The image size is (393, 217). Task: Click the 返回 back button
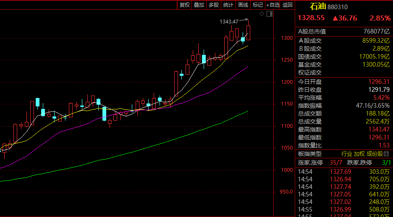tap(288, 5)
